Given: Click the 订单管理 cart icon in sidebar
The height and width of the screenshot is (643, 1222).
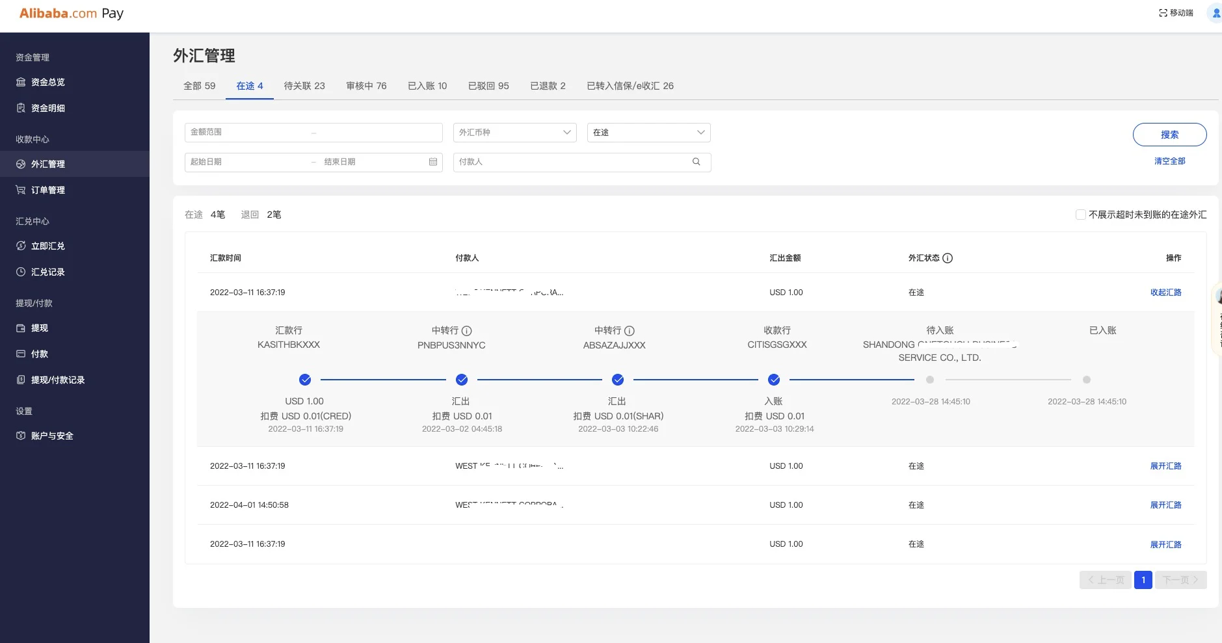Looking at the screenshot, I should 21,190.
